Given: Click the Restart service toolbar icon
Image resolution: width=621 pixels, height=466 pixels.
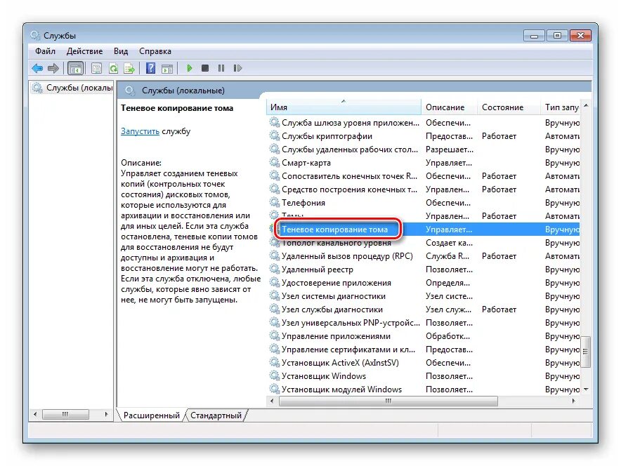Looking at the screenshot, I should pyautogui.click(x=237, y=68).
